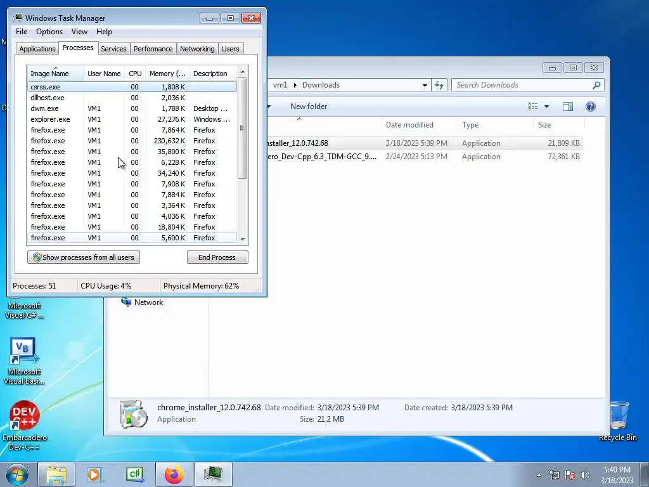Select Downloads in the address breadcrumb
This screenshot has height=487, width=649.
(321, 85)
